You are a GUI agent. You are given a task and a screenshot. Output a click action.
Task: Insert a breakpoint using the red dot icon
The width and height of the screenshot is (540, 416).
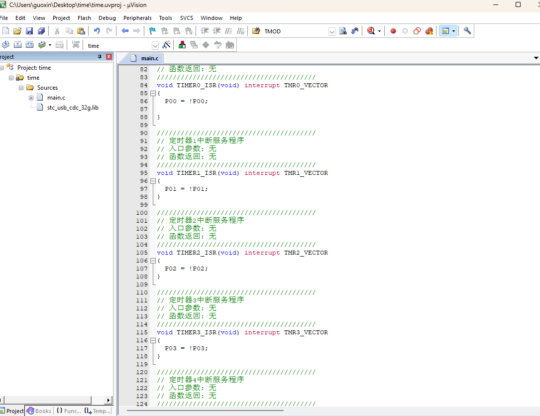point(393,31)
